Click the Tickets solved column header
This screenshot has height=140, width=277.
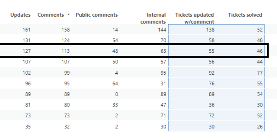tap(245, 15)
